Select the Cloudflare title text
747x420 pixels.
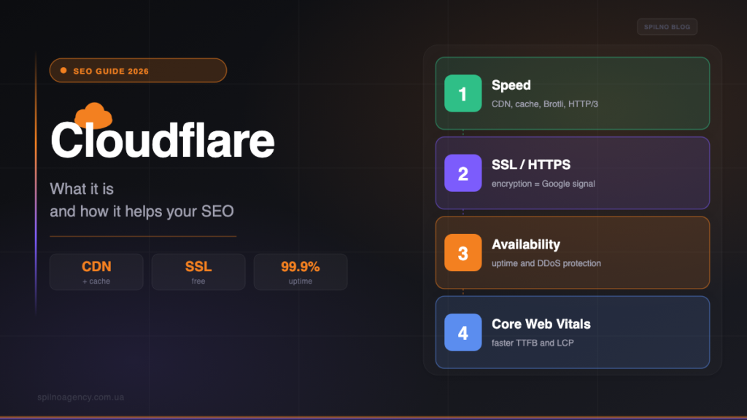(x=163, y=140)
